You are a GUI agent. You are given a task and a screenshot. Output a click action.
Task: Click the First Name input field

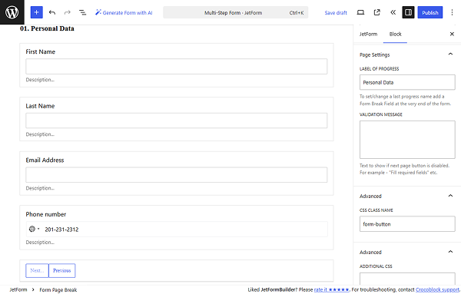pyautogui.click(x=177, y=66)
